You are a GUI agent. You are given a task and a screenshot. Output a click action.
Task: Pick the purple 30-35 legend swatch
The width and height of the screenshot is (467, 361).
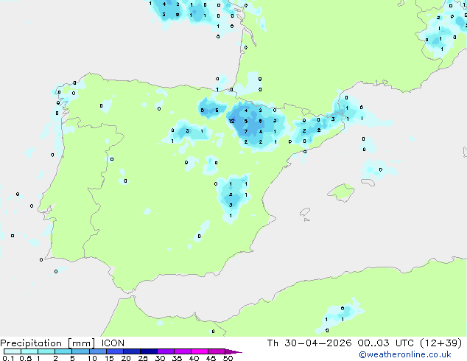166,351
